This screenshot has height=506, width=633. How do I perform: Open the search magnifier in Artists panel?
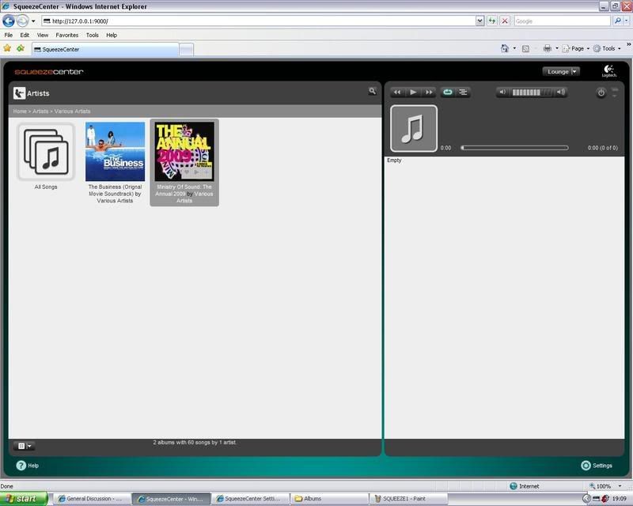372,92
